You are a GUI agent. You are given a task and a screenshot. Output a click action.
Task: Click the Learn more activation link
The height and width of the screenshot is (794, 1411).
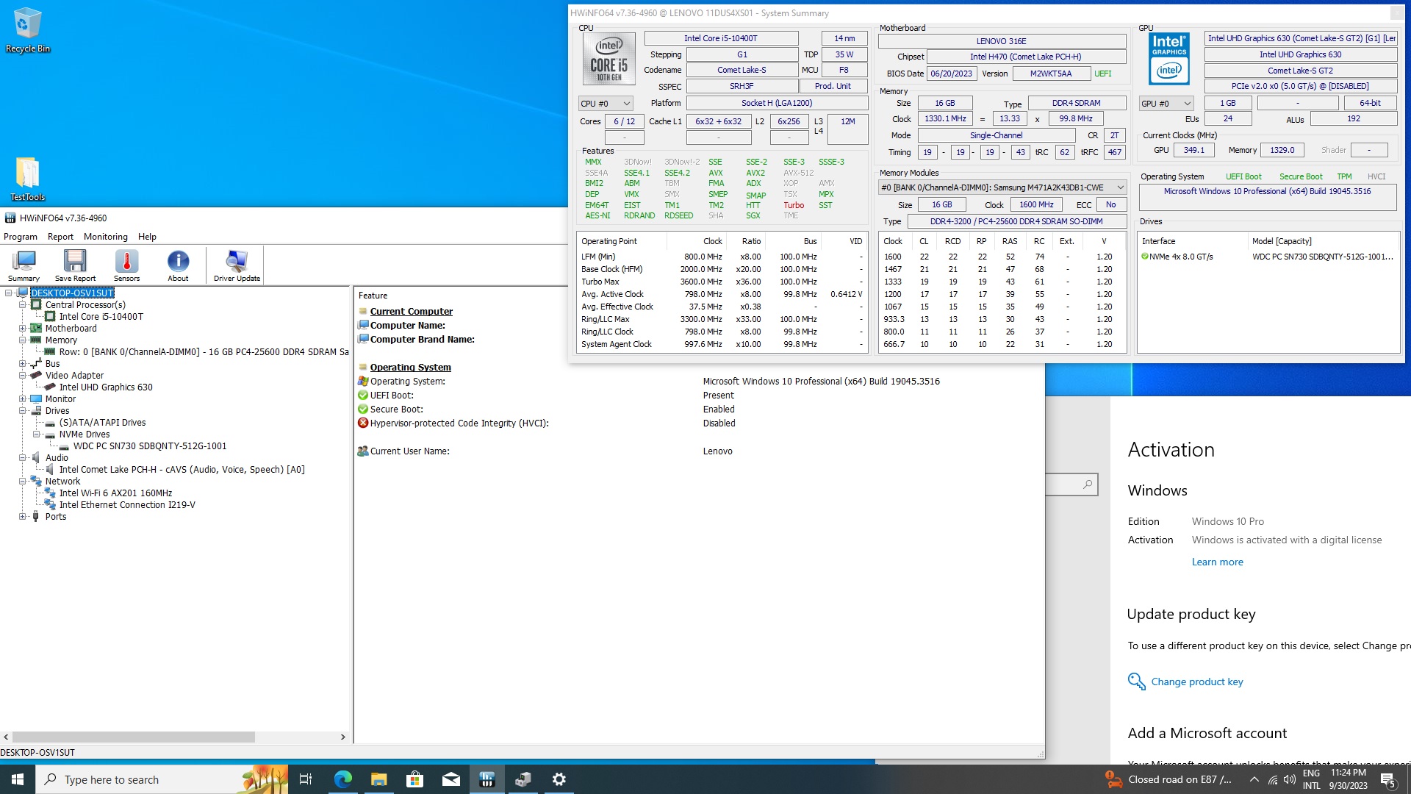[1218, 562]
